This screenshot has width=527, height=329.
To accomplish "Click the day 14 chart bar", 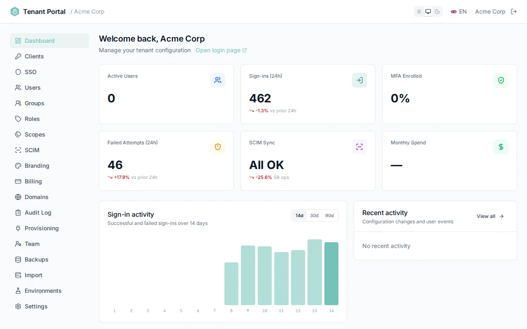I will [331, 273].
